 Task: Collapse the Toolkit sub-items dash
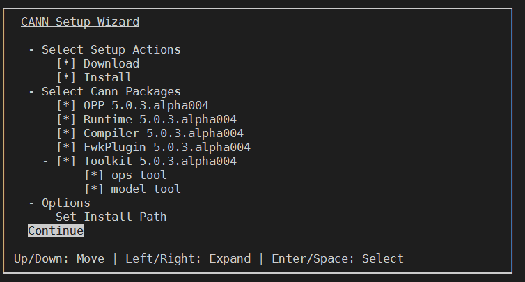[46, 162]
